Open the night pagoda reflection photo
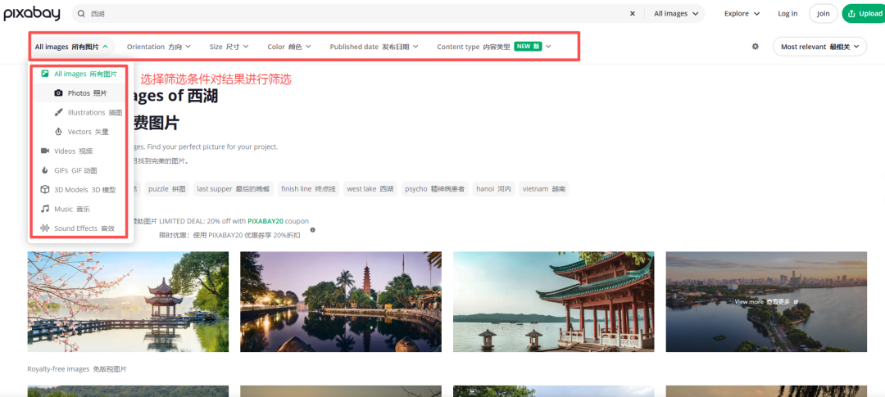Screen dimensions: 885x397 (341, 302)
